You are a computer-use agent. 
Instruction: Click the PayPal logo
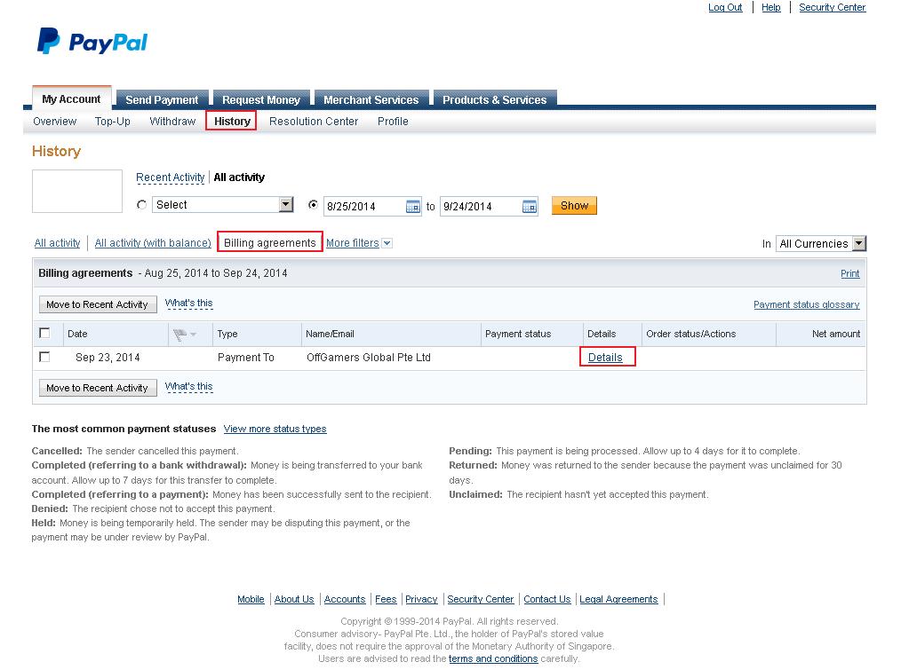[x=91, y=39]
